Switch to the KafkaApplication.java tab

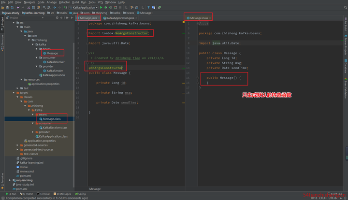tap(120, 18)
